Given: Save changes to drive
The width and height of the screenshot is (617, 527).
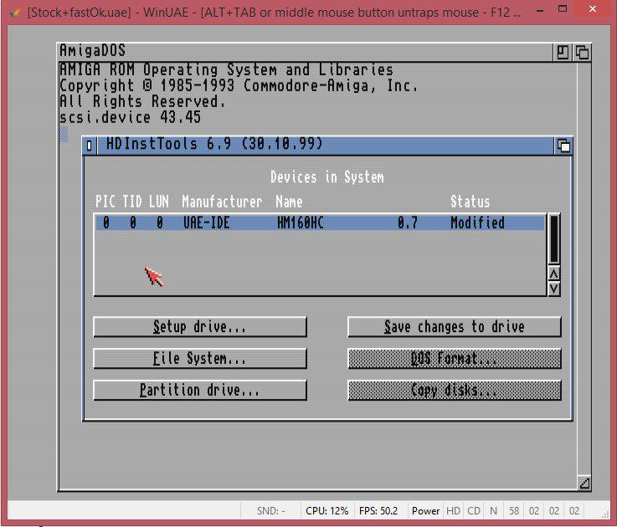Looking at the screenshot, I should (x=455, y=327).
